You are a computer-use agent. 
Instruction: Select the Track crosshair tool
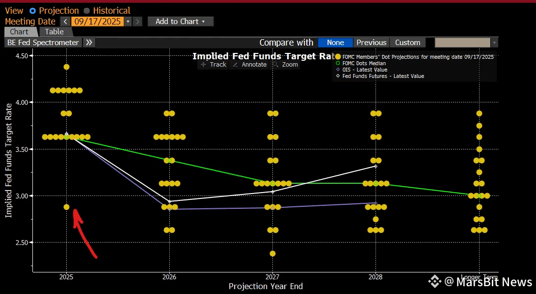(x=214, y=65)
